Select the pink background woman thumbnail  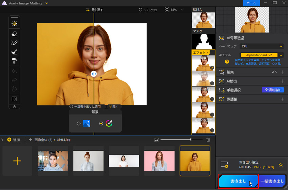[160, 161]
